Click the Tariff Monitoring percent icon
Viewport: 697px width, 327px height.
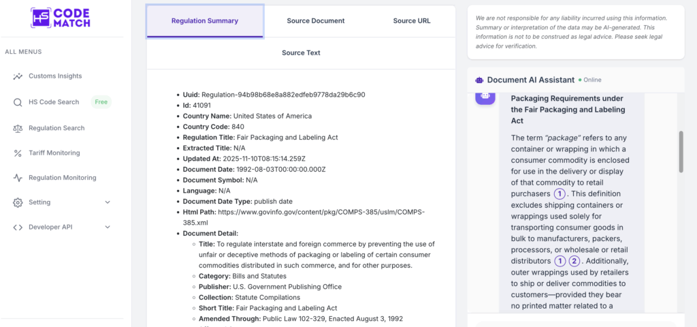(18, 153)
